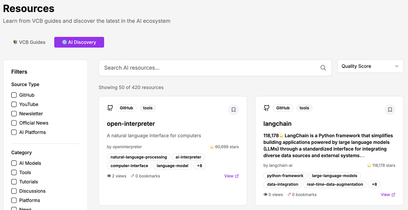
Task: Select the computer-interface tag
Action: (x=129, y=166)
